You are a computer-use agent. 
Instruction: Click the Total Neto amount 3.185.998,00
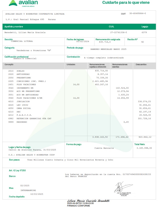click(x=144, y=148)
